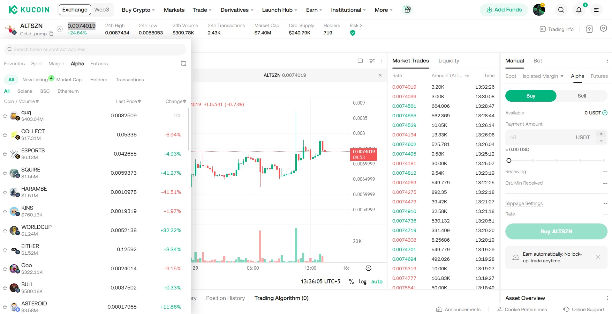Select the Sell side button
This screenshot has width=612, height=314.
582,96
